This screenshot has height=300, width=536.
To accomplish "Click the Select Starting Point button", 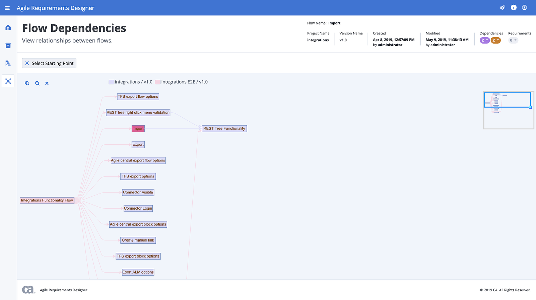I will (49, 63).
